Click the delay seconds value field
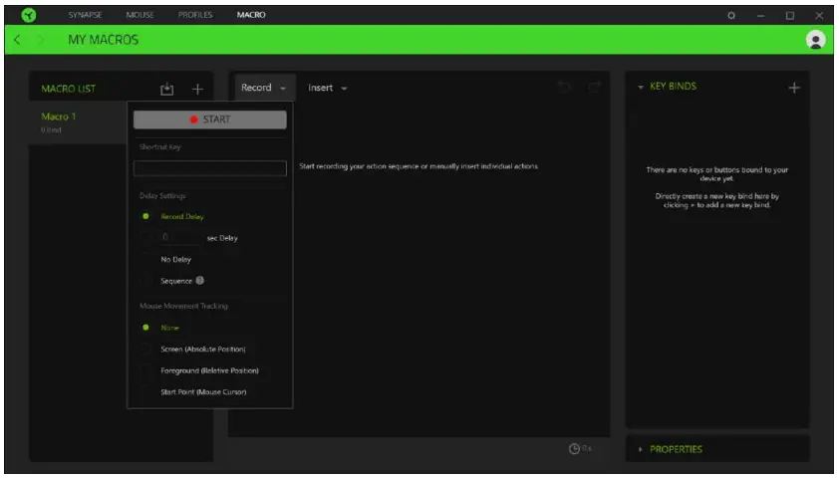 pyautogui.click(x=180, y=237)
